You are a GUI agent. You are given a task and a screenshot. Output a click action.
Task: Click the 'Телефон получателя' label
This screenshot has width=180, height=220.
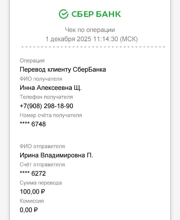click(x=46, y=97)
